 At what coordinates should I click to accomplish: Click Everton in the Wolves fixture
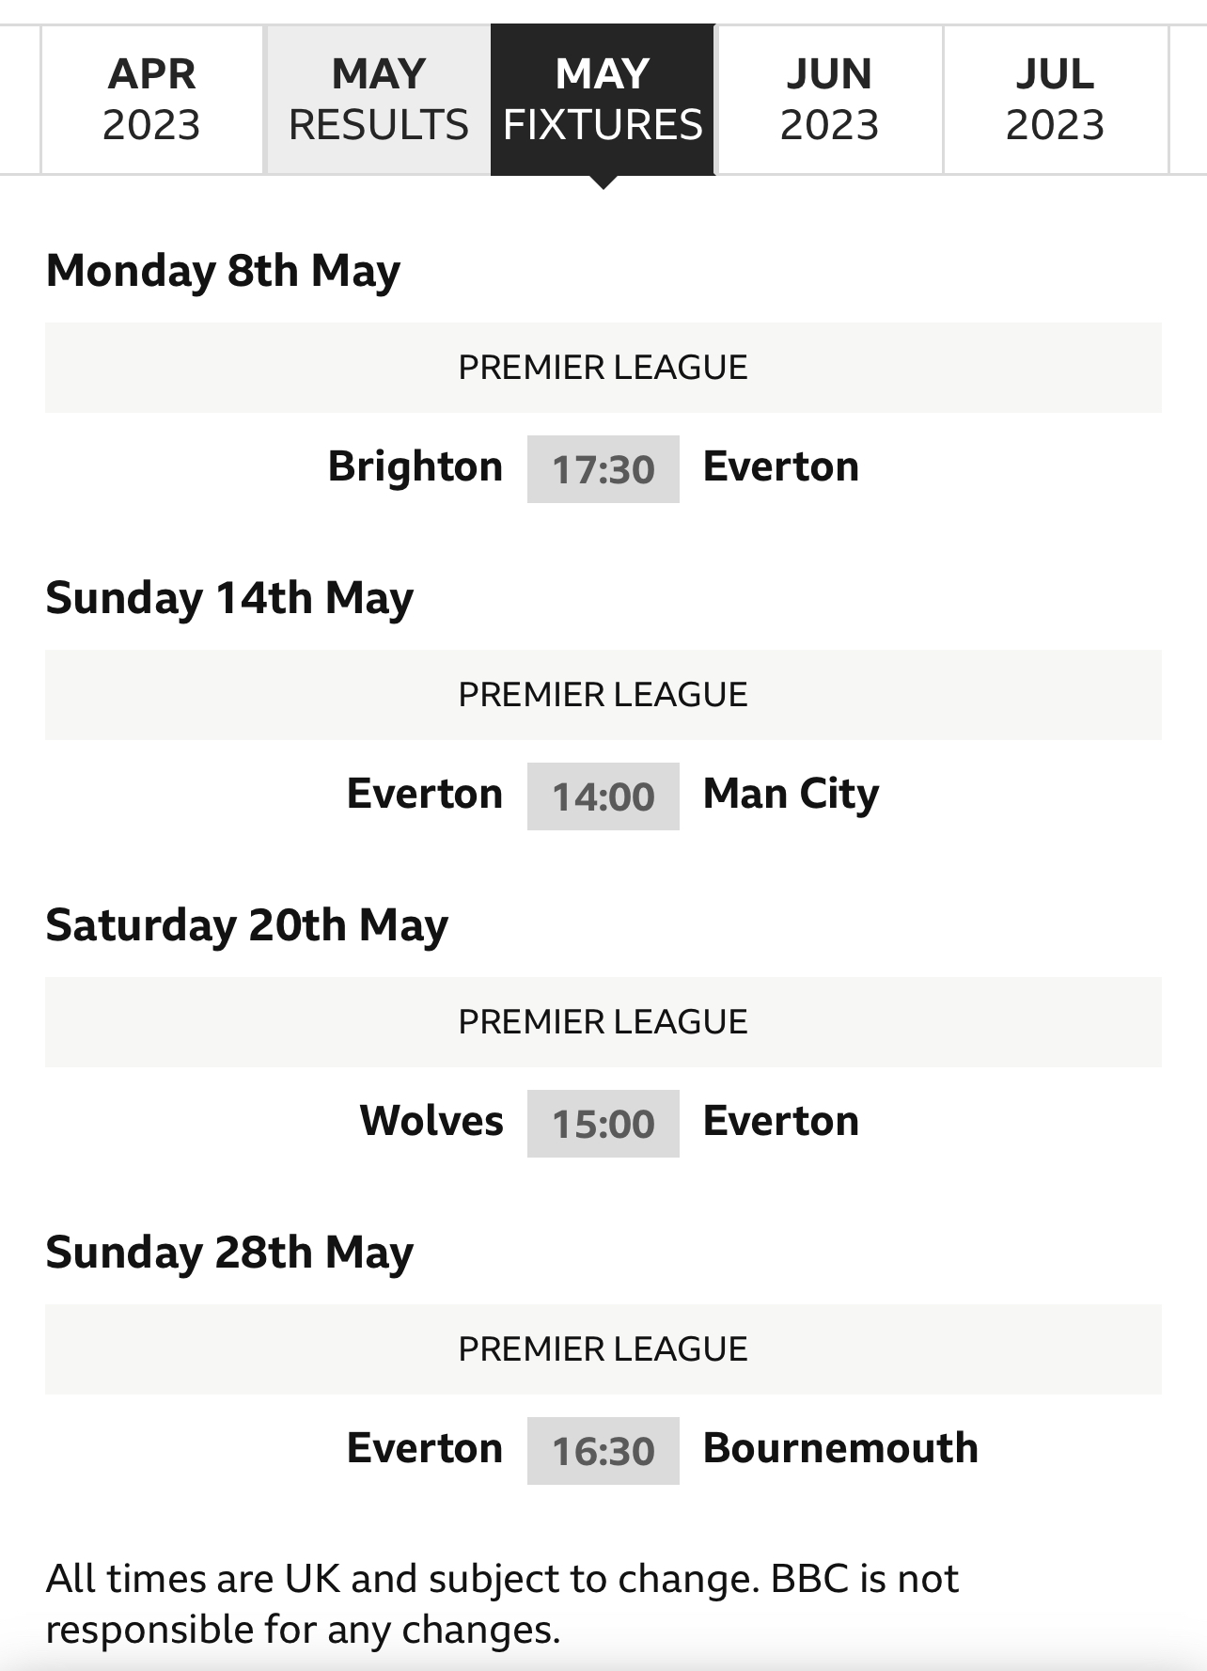click(x=781, y=1121)
